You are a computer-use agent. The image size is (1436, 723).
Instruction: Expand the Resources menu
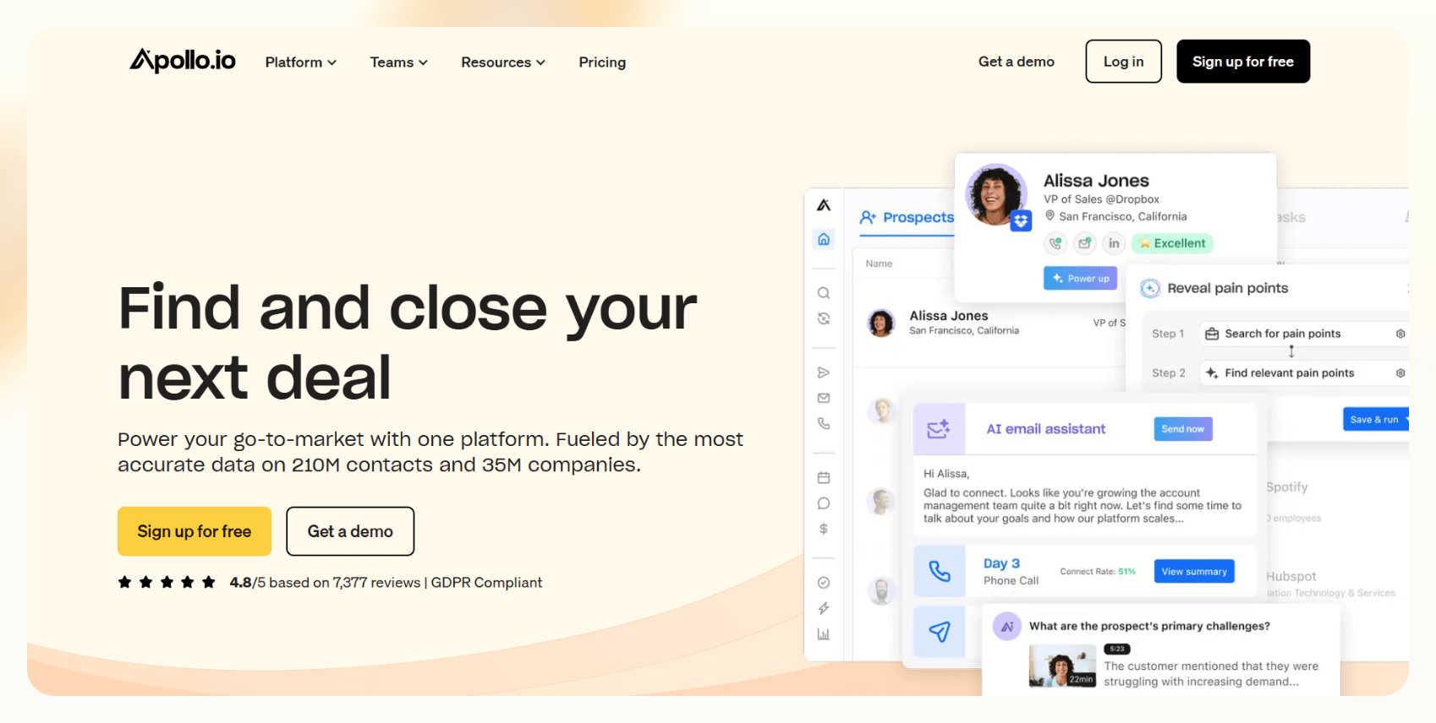tap(503, 62)
